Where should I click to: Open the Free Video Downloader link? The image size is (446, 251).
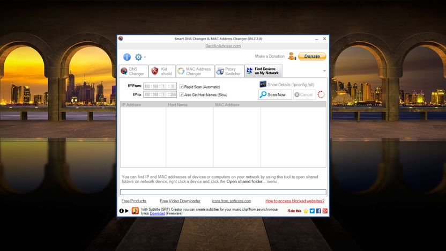tap(180, 201)
